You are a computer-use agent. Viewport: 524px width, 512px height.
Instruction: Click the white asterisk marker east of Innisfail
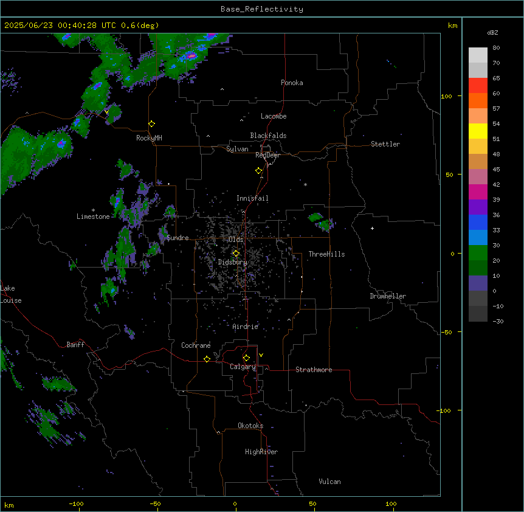click(305, 185)
